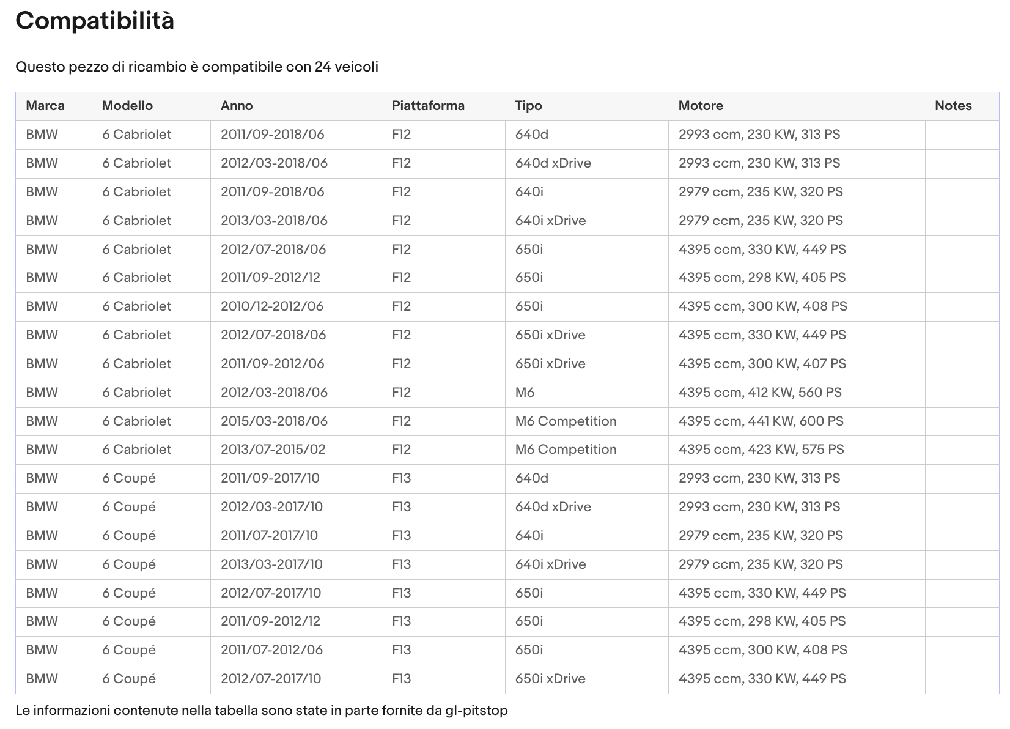This screenshot has width=1010, height=729.
Task: Click the Notes column header
Action: coord(953,106)
